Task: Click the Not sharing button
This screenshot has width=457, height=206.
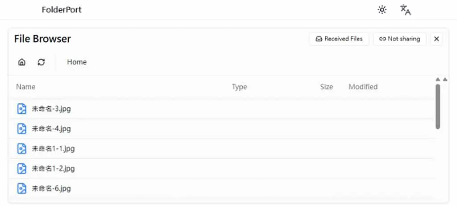Action: (x=399, y=39)
